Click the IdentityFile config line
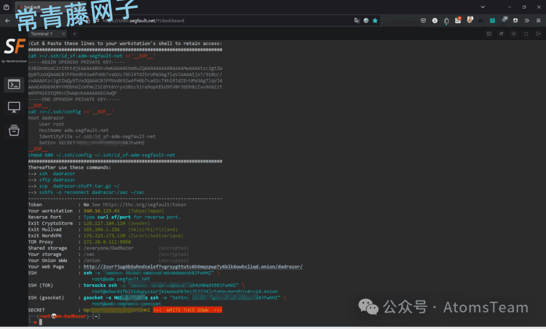Image resolution: width=546 pixels, height=329 pixels. click(98, 137)
